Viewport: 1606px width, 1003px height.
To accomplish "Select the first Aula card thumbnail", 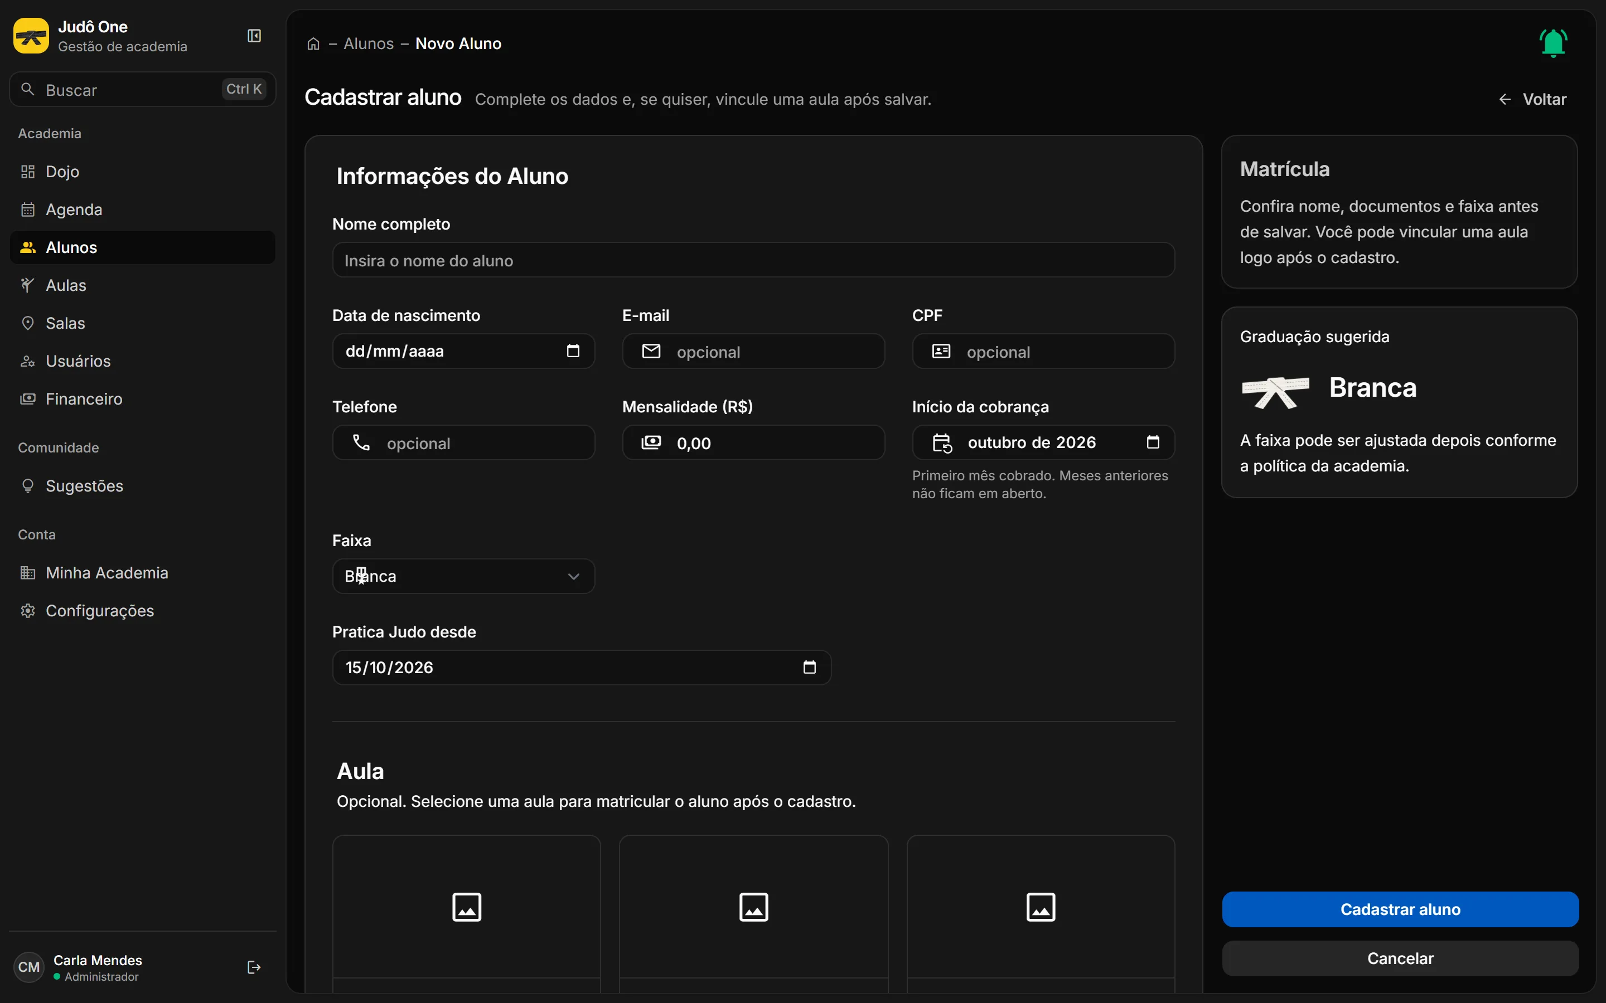I will (467, 907).
